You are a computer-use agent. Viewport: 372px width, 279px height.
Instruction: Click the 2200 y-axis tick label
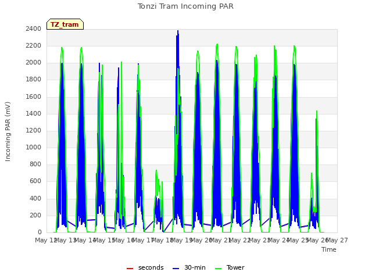34,45
